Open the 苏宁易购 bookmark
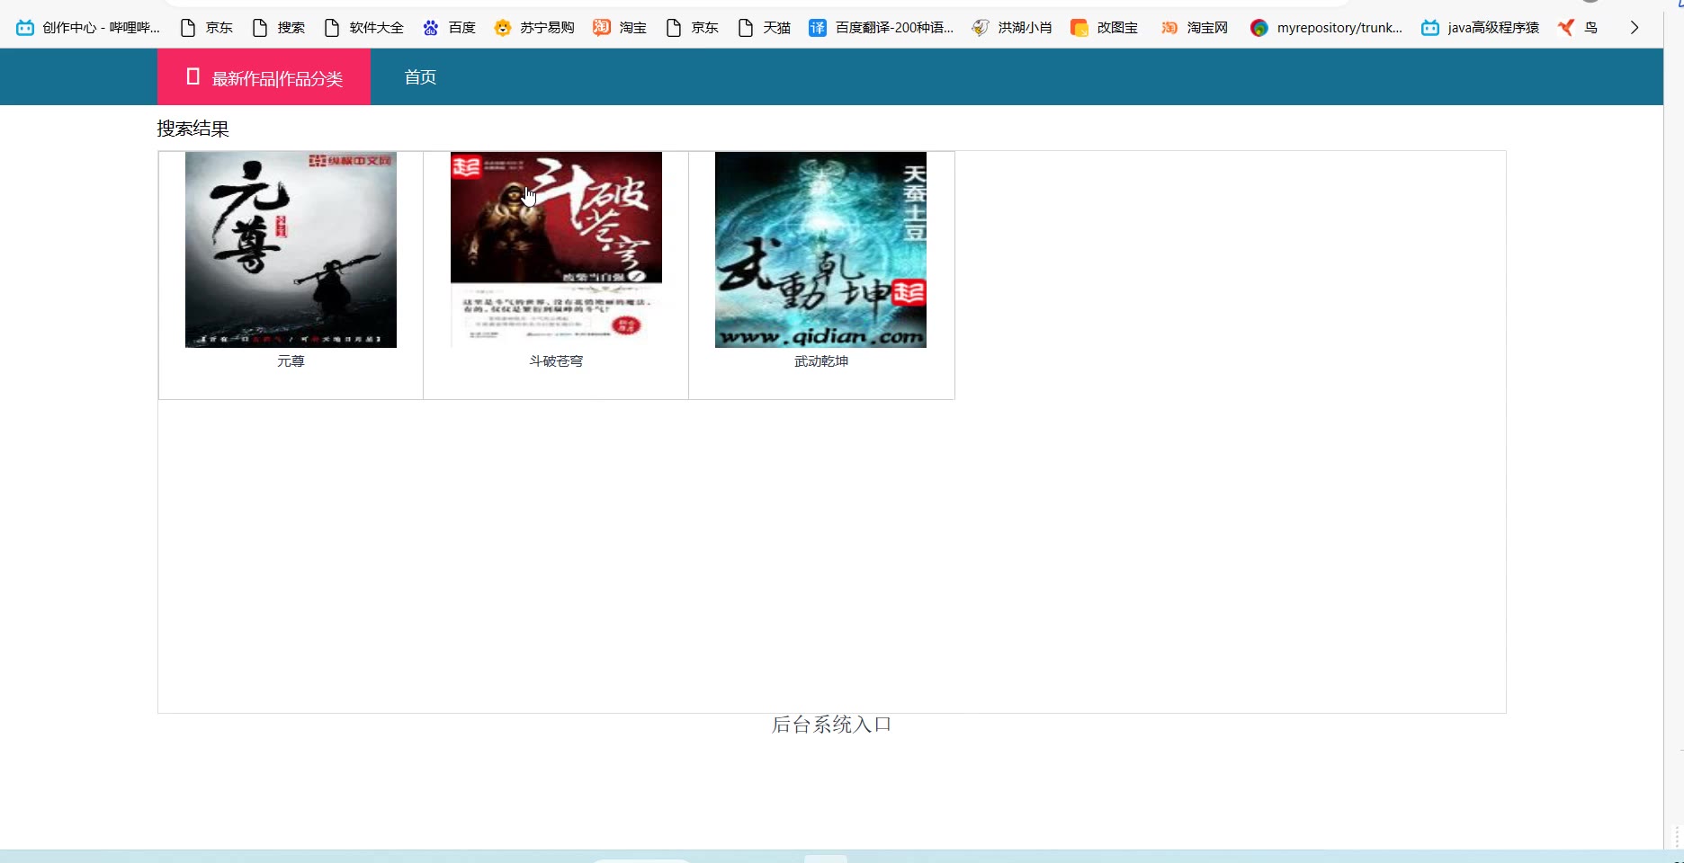The image size is (1684, 863). (534, 28)
